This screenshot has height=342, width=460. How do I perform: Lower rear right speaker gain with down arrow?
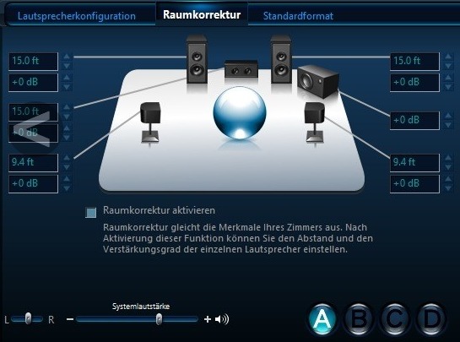coord(448,188)
